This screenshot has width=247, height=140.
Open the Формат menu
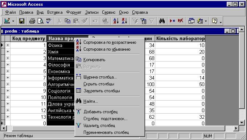(74, 12)
